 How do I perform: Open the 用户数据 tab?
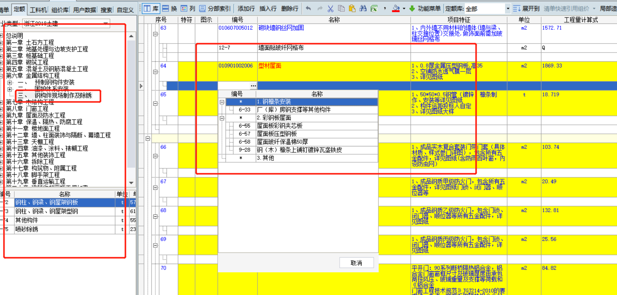[x=84, y=10]
